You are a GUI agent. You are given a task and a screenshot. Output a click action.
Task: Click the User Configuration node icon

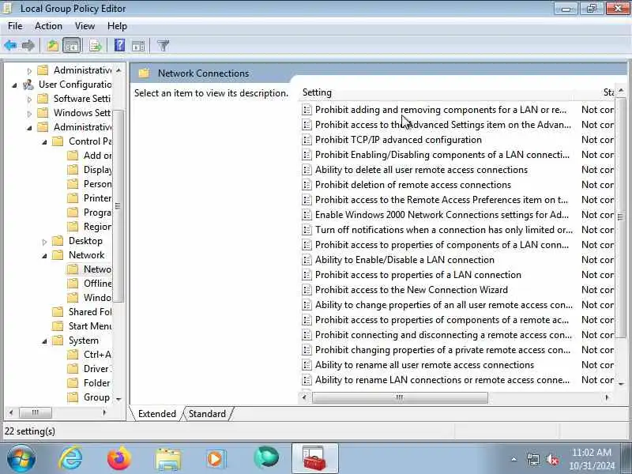coord(28,85)
